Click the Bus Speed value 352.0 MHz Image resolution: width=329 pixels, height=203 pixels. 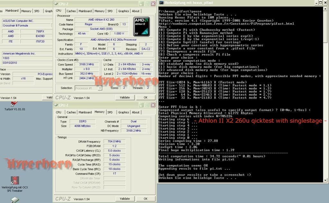86,74
